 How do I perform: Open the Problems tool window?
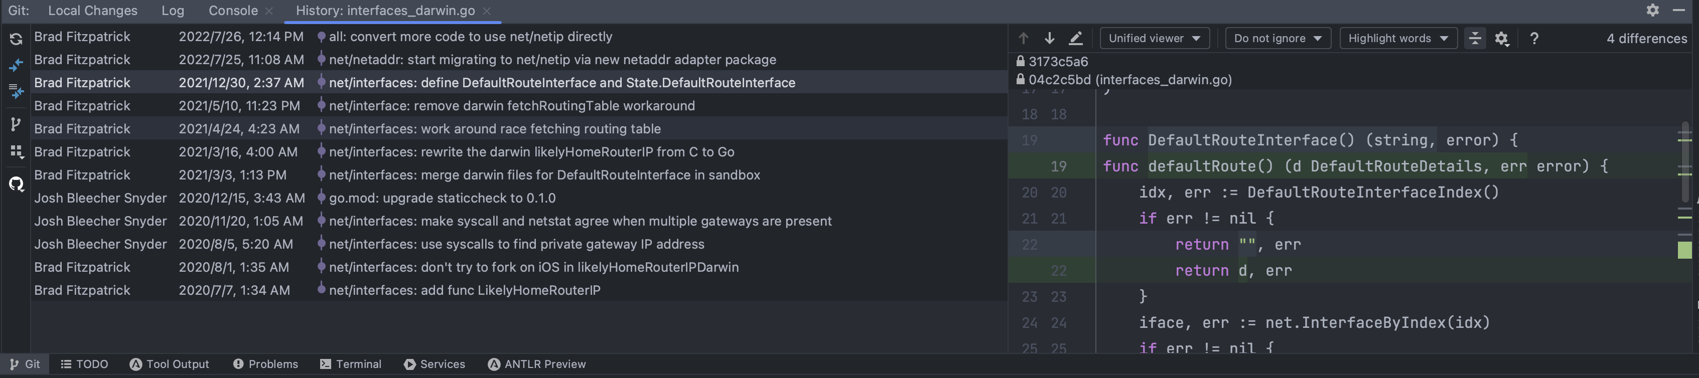266,364
